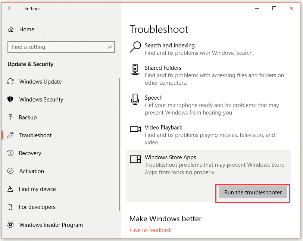
Task: Click the Update & Security heading
Action: pos(30,64)
